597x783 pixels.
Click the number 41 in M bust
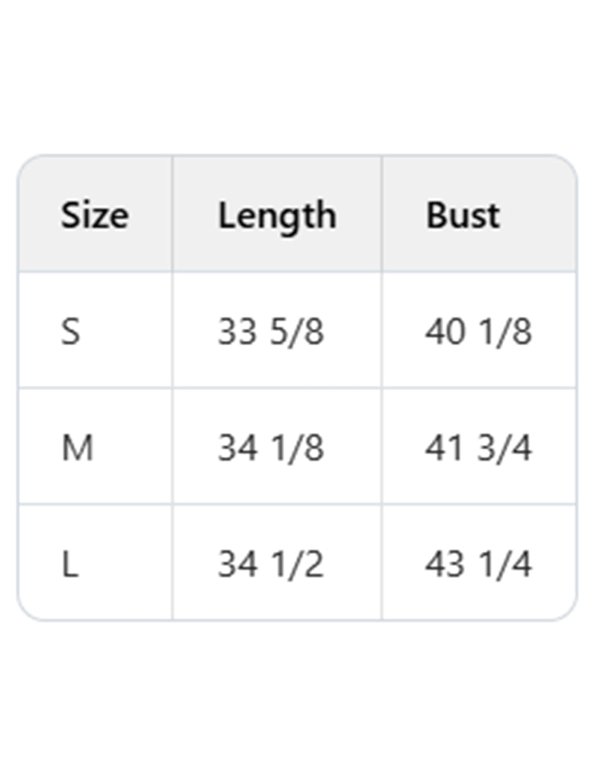click(446, 449)
